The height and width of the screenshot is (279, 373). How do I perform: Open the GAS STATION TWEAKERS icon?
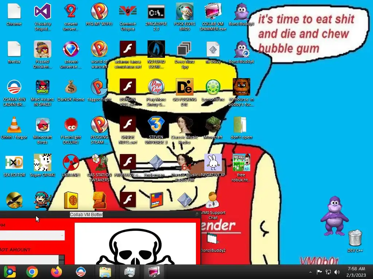pos(99,168)
